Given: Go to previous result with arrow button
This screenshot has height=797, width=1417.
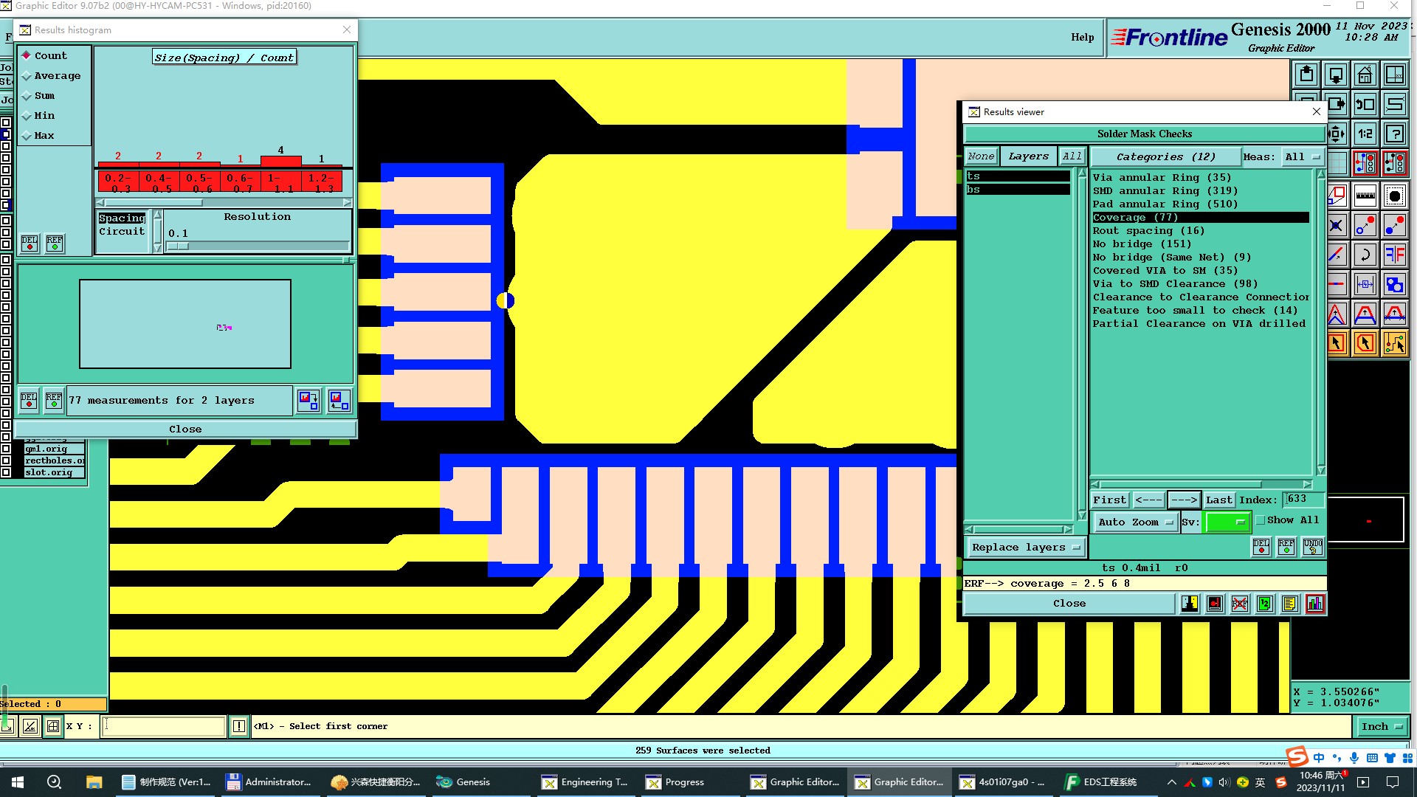Looking at the screenshot, I should pos(1148,500).
